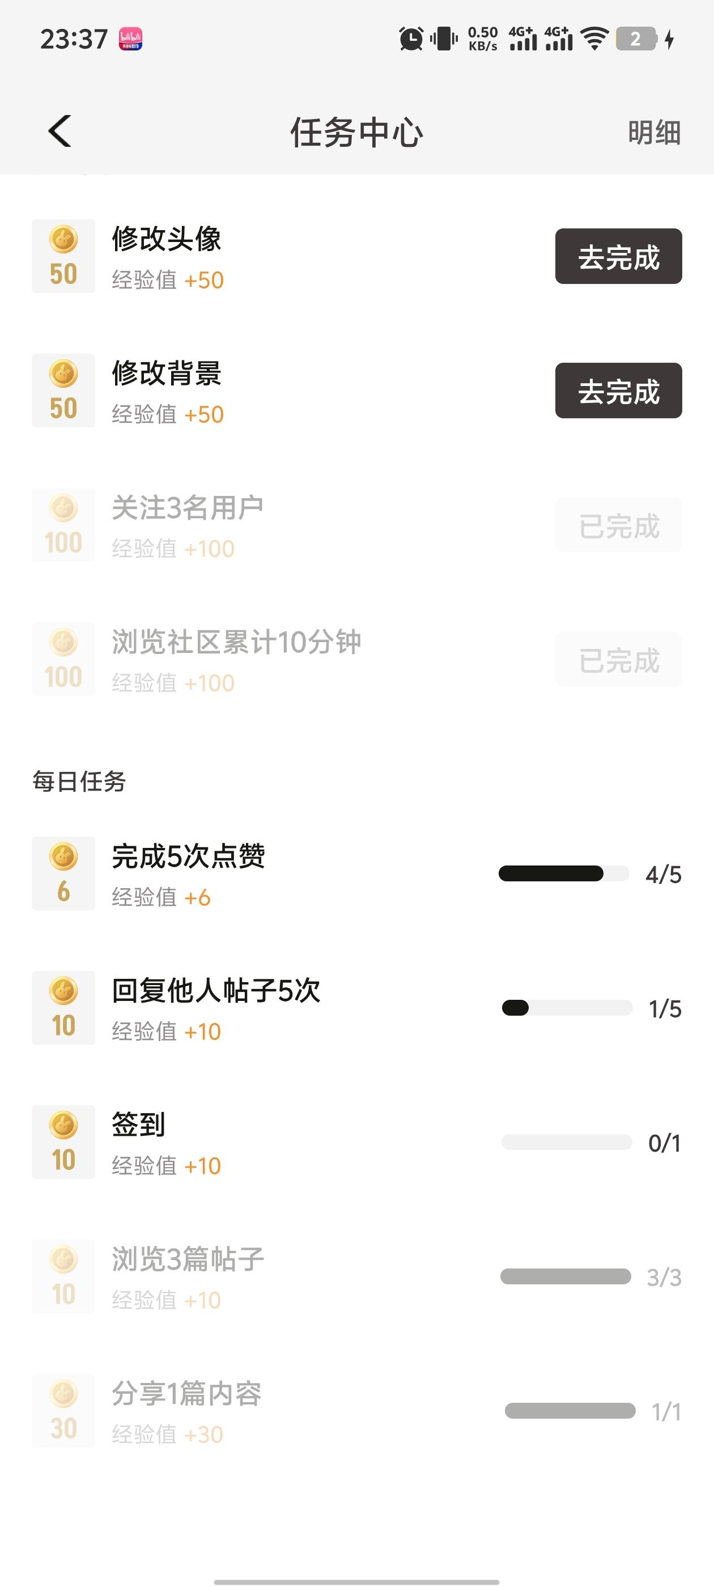Tap 去完成 for 修改背景 task
Image resolution: width=714 pixels, height=1587 pixels.
pos(618,391)
